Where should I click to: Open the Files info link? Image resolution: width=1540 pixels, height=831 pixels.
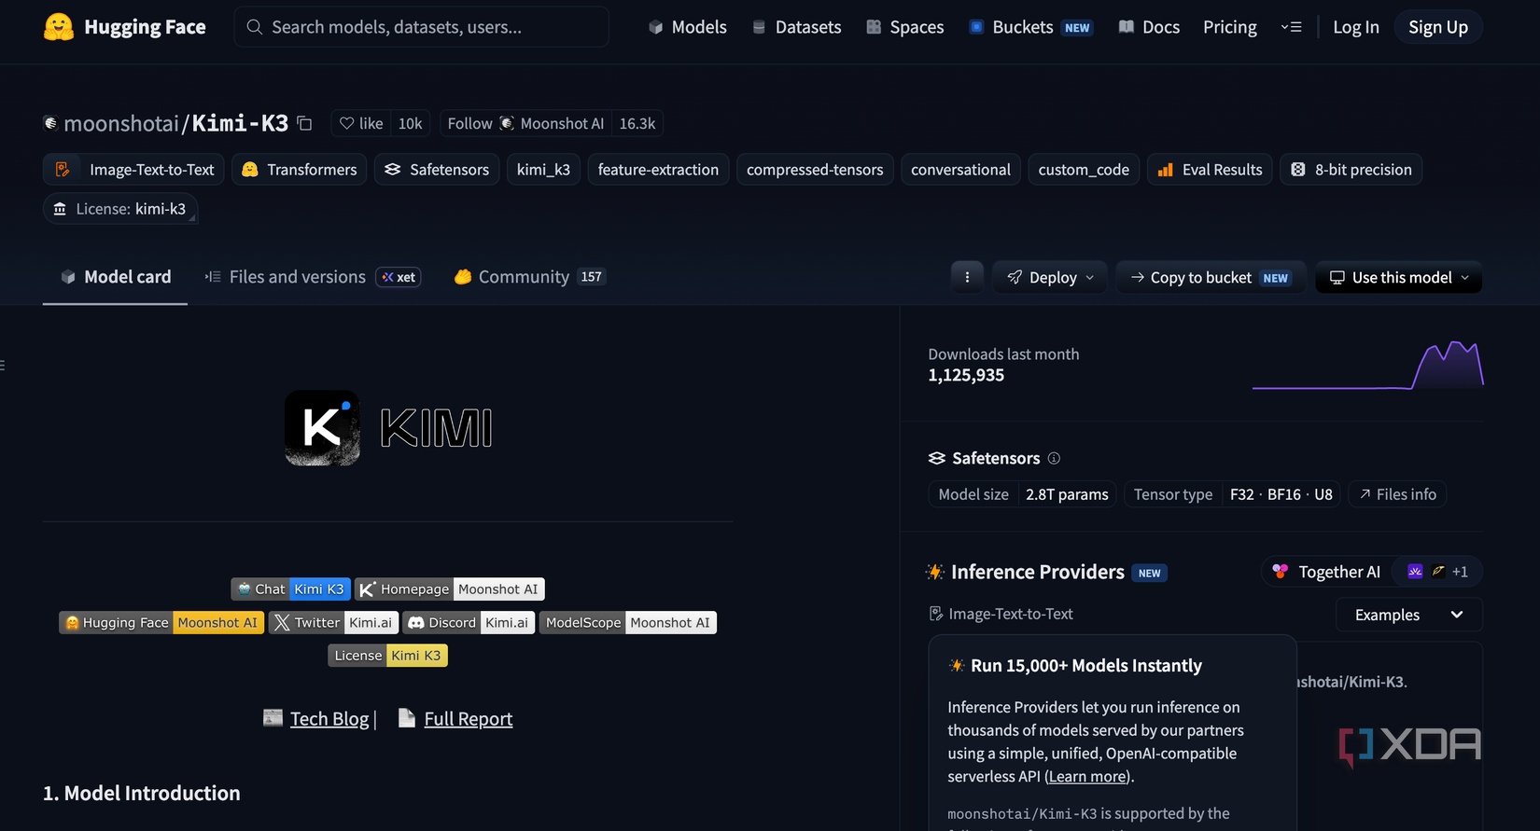[1397, 494]
